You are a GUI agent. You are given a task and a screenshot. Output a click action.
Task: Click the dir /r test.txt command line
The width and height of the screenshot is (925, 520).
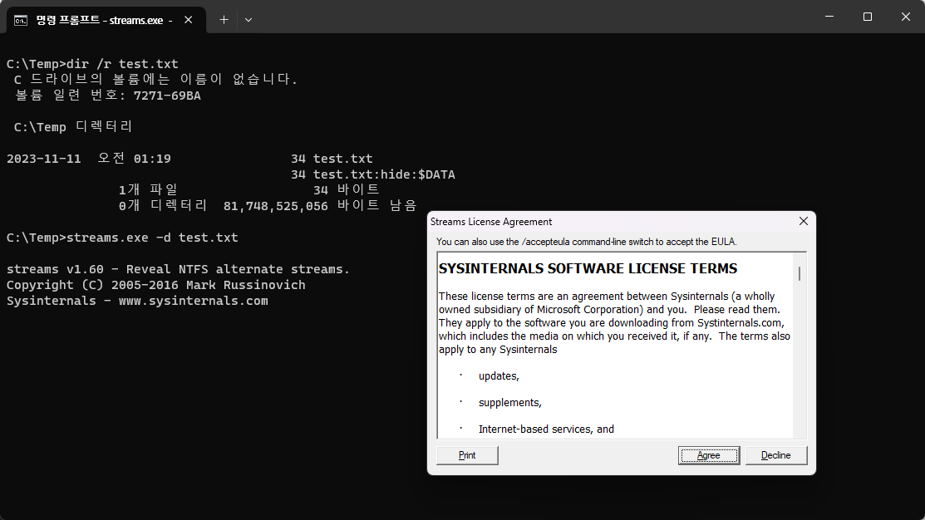(x=92, y=64)
